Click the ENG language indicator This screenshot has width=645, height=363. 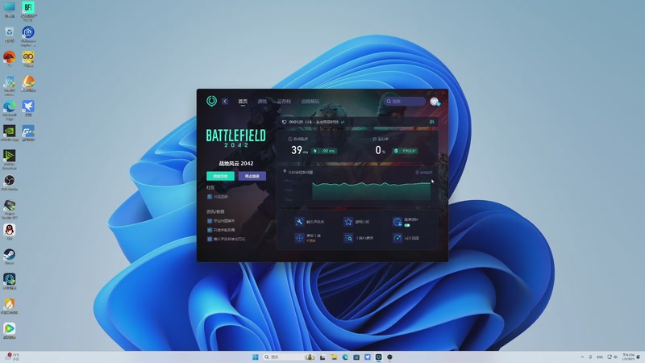[x=600, y=357]
